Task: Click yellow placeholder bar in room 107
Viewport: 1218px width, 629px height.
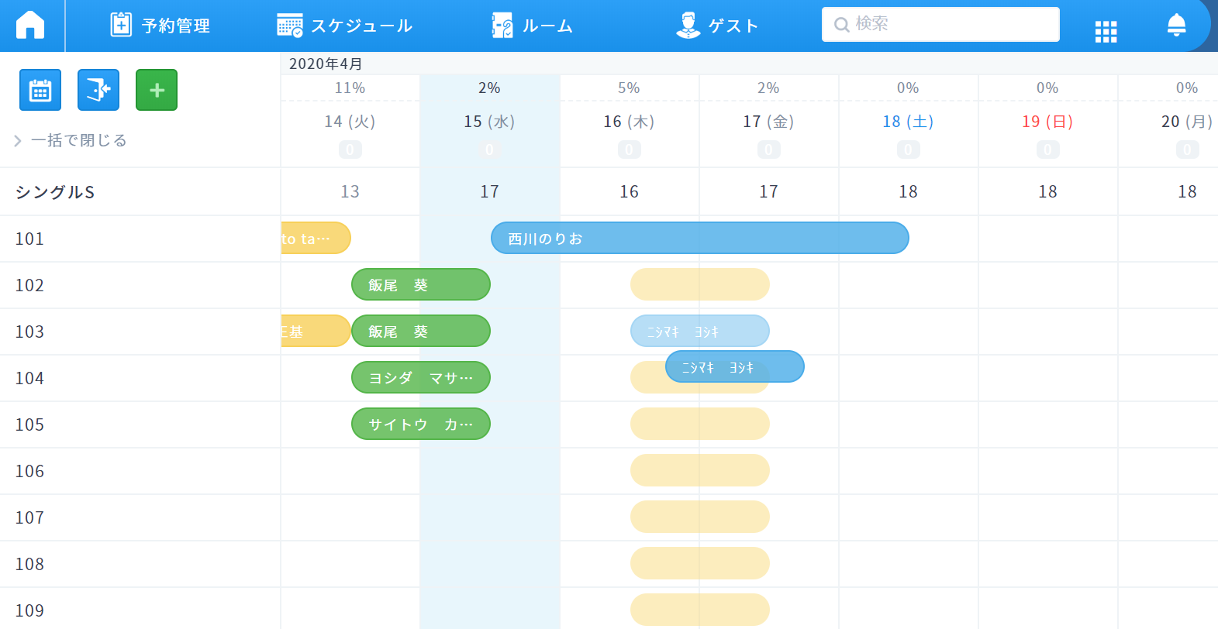Action: tap(700, 517)
